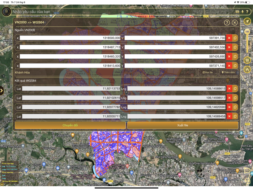This screenshot has height=190, width=253.
Task: Click the Kết quả WGS84 section label
Action: point(25,81)
